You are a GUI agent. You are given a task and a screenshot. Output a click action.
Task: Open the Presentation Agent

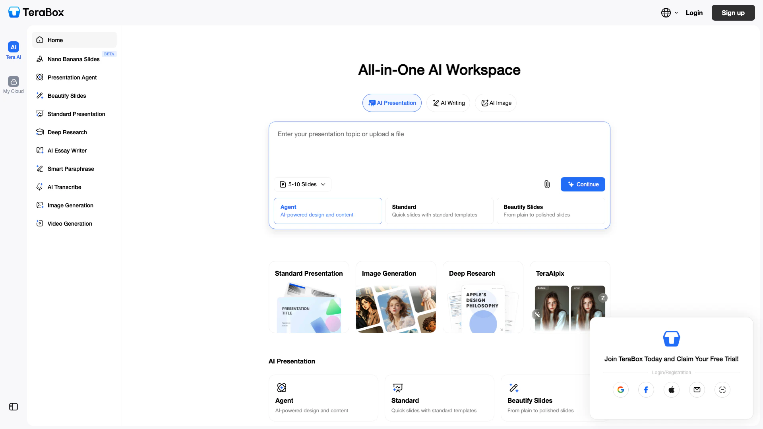pyautogui.click(x=72, y=77)
